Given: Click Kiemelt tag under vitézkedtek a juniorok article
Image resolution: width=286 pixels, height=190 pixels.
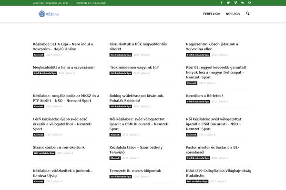Looking at the screenshot, I should [x=39, y=181].
